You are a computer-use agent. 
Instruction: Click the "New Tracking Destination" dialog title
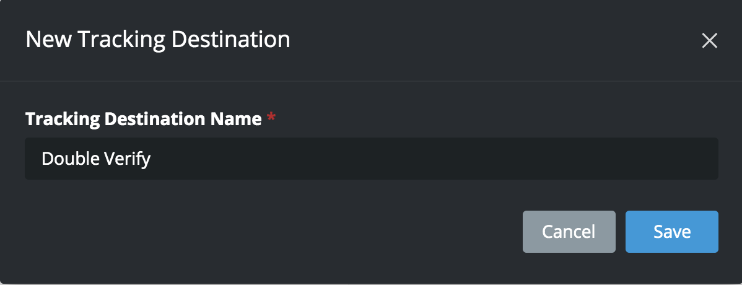[158, 40]
